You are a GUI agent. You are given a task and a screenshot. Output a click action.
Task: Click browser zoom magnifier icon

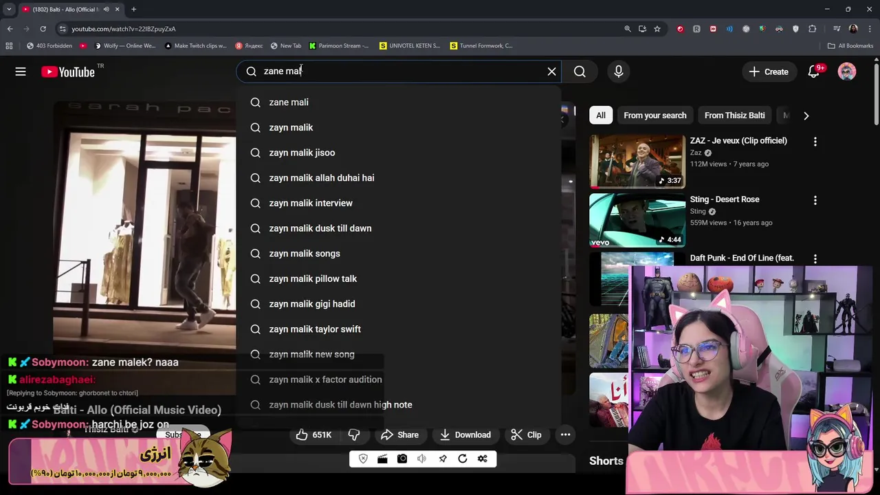coord(627,29)
